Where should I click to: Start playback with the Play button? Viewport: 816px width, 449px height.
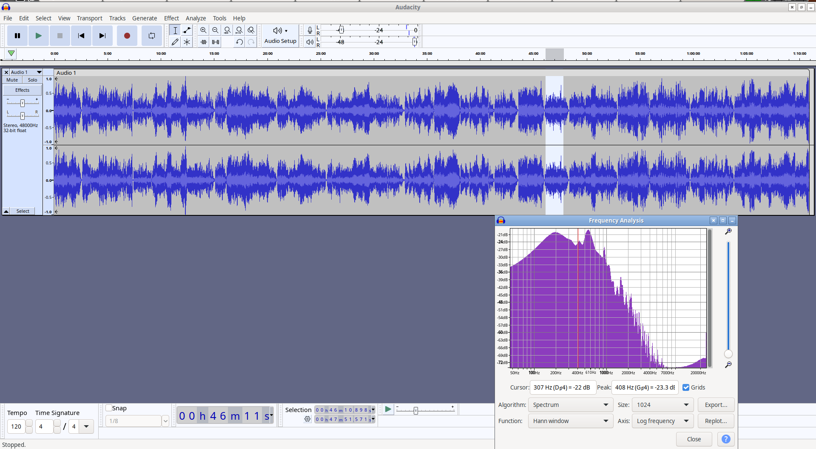click(x=39, y=36)
